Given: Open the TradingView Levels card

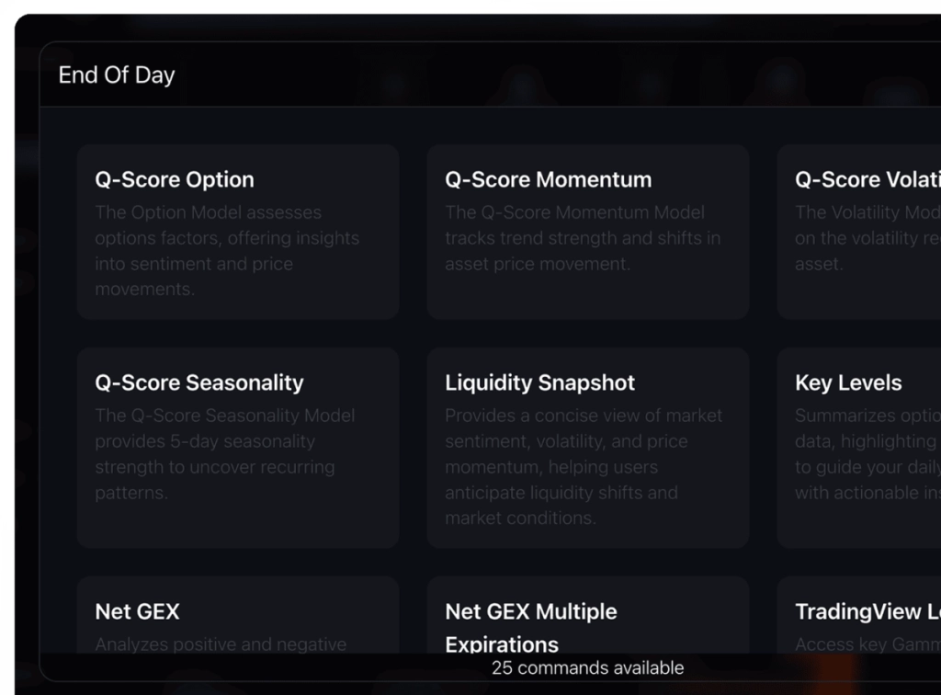Looking at the screenshot, I should pos(859,615).
